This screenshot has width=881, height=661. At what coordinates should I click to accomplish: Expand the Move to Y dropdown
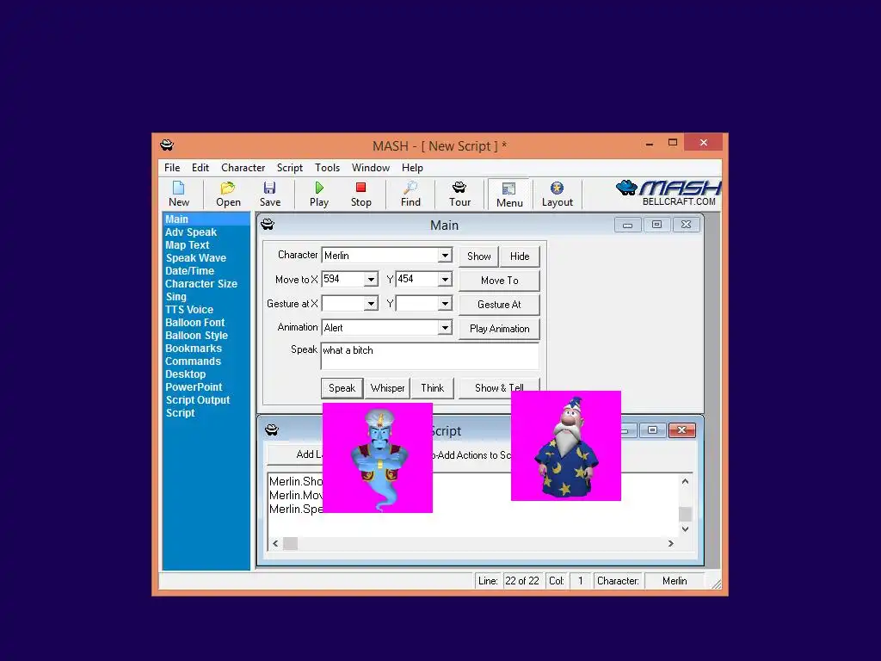tap(445, 280)
